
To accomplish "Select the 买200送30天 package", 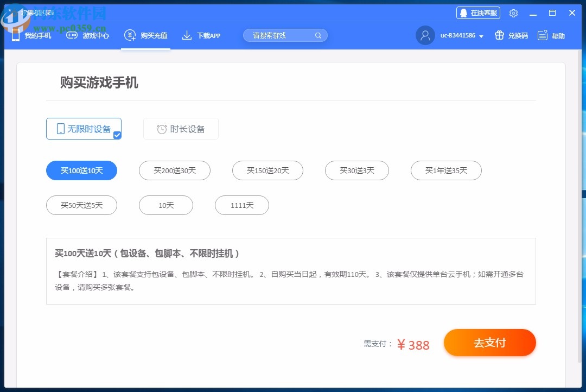I will coord(175,170).
